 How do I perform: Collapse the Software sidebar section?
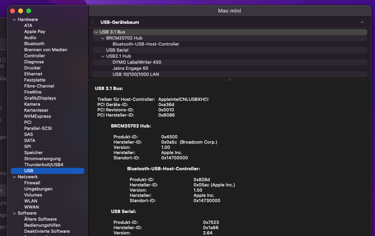pyautogui.click(x=15, y=213)
